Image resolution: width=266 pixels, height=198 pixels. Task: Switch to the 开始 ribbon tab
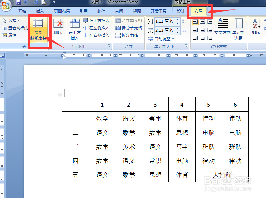(x=22, y=11)
